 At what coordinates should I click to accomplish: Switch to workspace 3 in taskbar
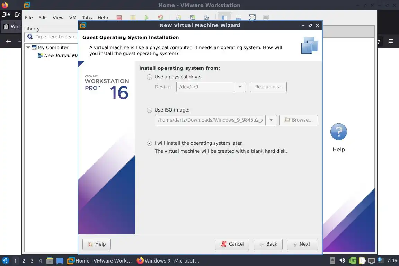[32, 261]
